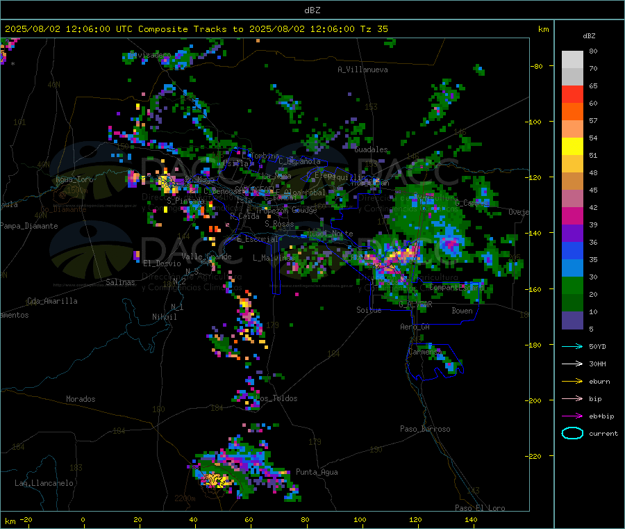
Task: Click the 'Punta_Agua' map label
Action: 317,472
